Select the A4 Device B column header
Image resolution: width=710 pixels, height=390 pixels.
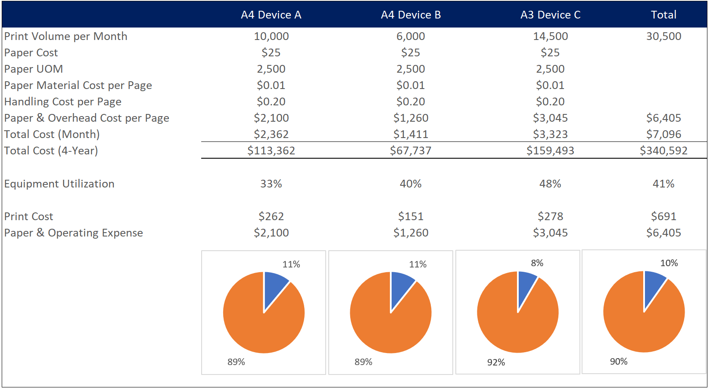click(x=411, y=15)
